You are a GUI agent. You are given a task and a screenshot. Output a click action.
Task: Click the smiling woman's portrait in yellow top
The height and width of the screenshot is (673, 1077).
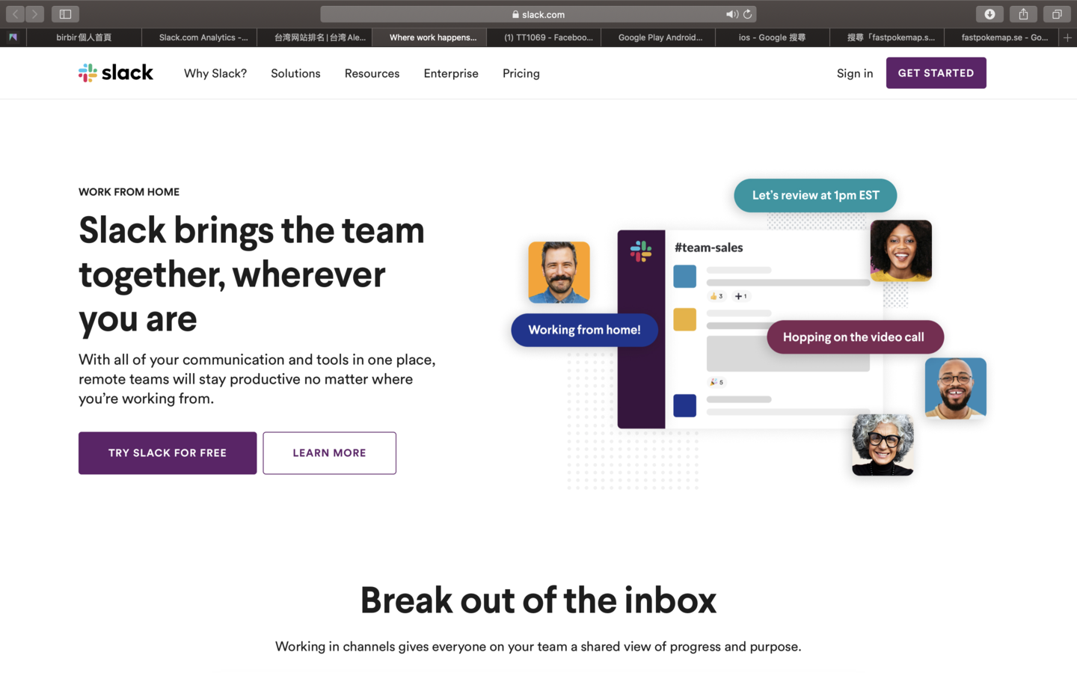900,251
